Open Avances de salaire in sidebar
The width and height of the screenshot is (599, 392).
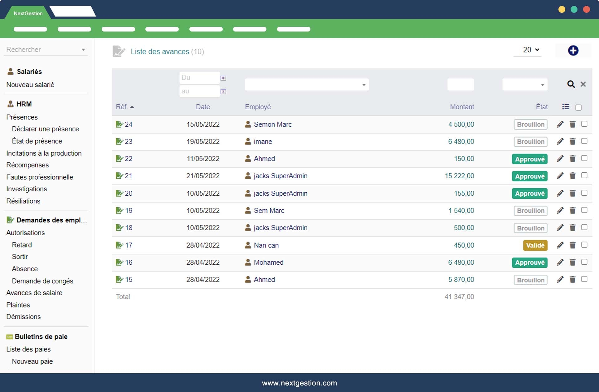coord(34,293)
